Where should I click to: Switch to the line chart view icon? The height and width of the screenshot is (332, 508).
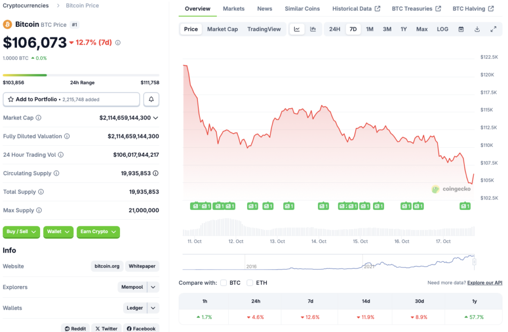(297, 29)
